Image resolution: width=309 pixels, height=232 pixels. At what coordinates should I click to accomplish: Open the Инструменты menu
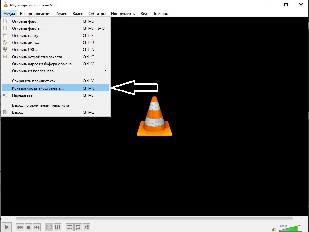coord(123,14)
